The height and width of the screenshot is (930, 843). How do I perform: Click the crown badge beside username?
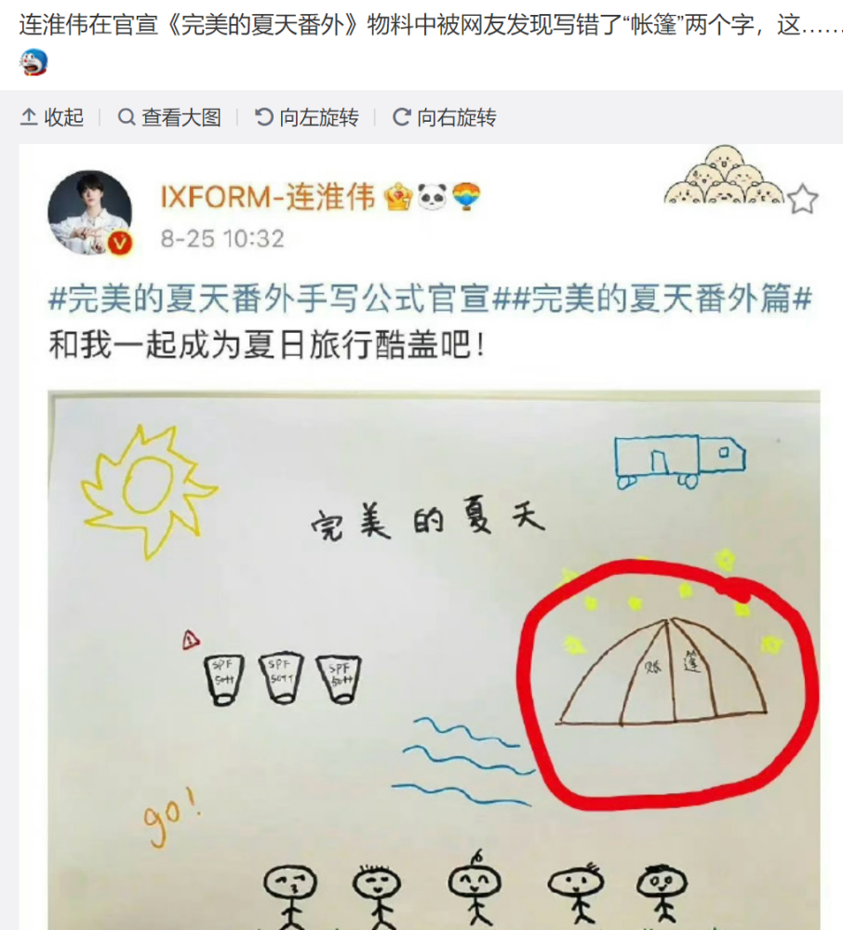click(x=398, y=197)
